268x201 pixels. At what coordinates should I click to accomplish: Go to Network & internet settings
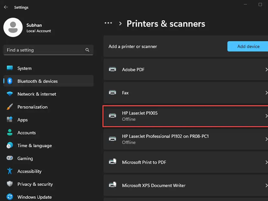48,94
